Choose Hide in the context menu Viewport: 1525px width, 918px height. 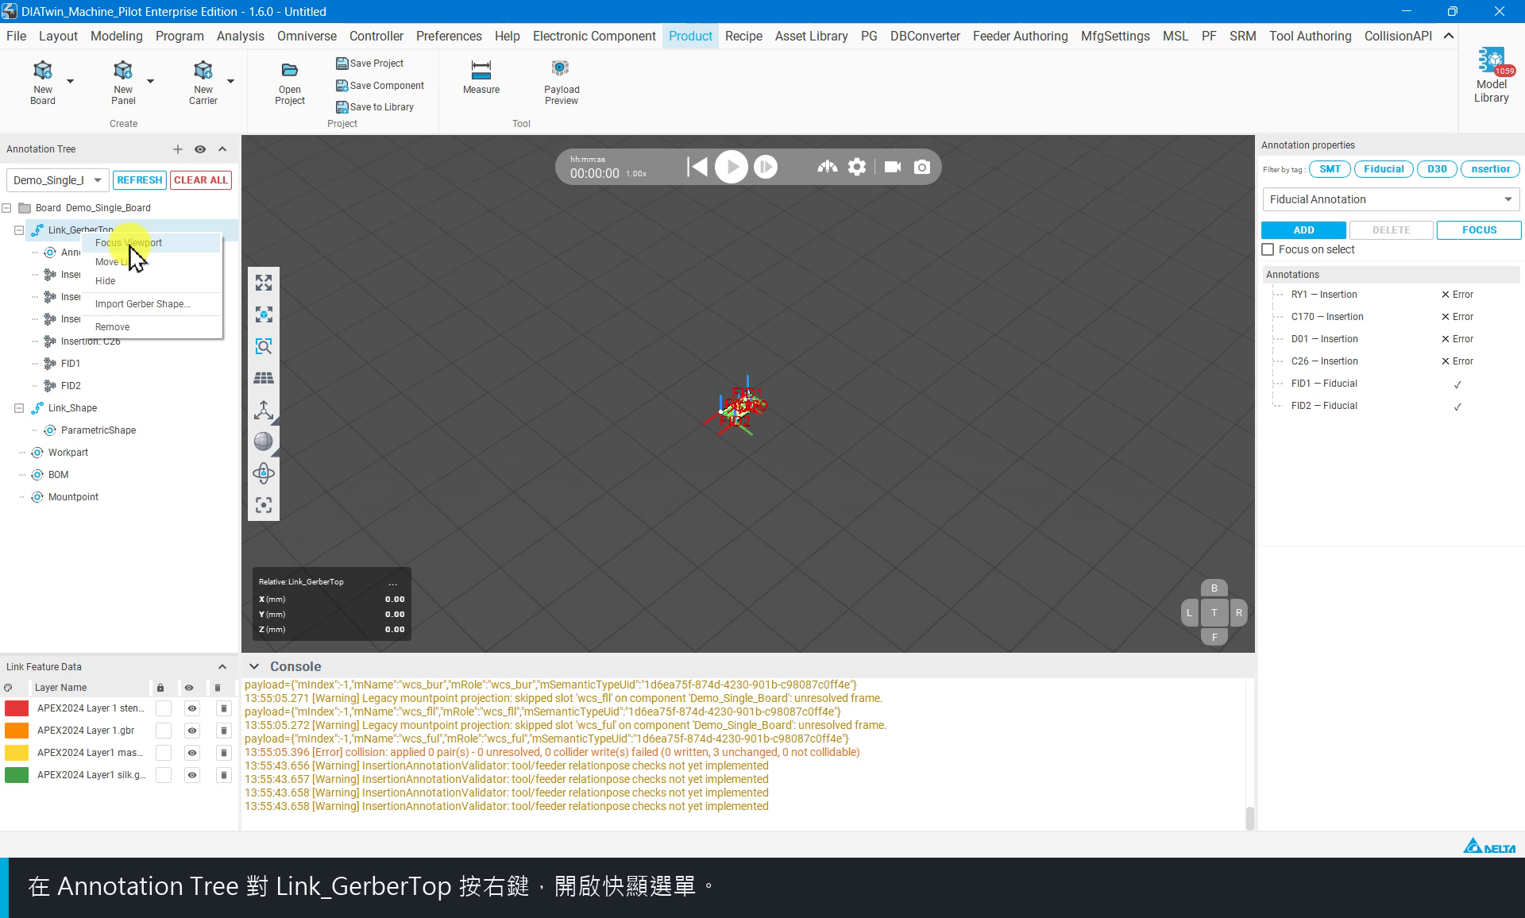point(151,281)
